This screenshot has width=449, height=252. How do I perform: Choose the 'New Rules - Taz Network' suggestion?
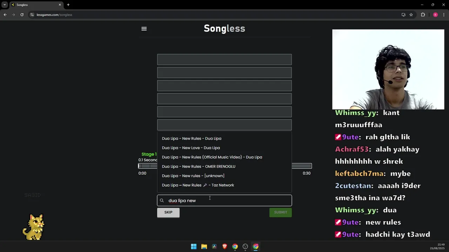[198, 185]
